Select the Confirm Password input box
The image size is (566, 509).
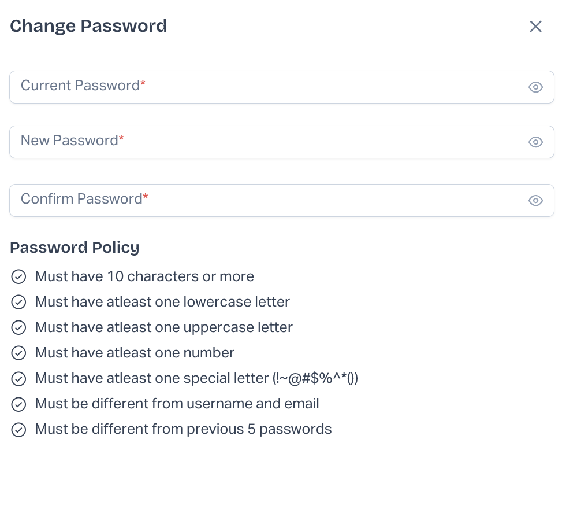(266, 201)
